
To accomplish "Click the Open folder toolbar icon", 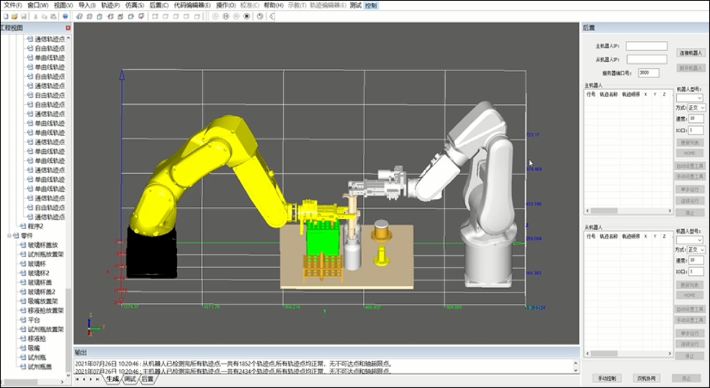I will tap(14, 16).
